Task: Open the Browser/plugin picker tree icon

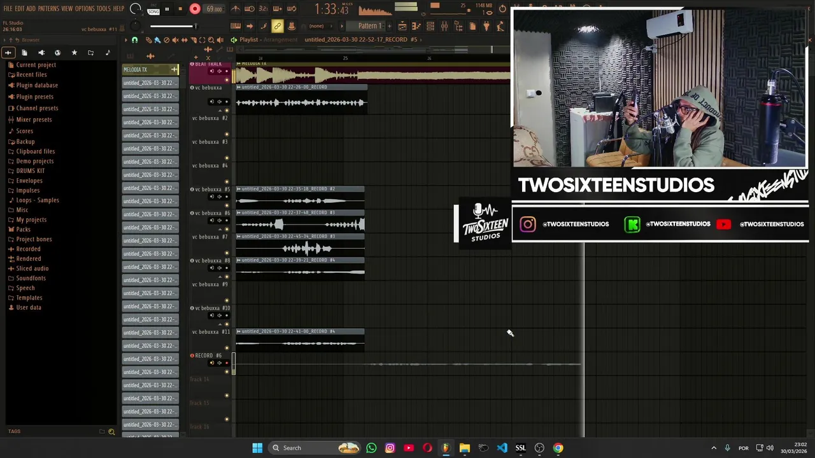Action: tap(458, 26)
